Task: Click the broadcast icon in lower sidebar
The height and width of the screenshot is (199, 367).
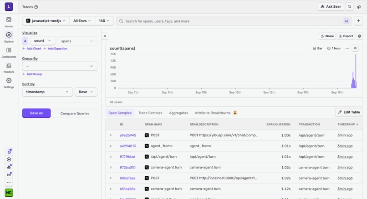Action: pyautogui.click(x=9, y=175)
